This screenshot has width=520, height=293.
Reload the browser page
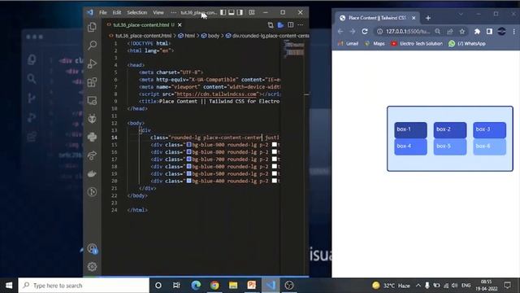point(365,31)
